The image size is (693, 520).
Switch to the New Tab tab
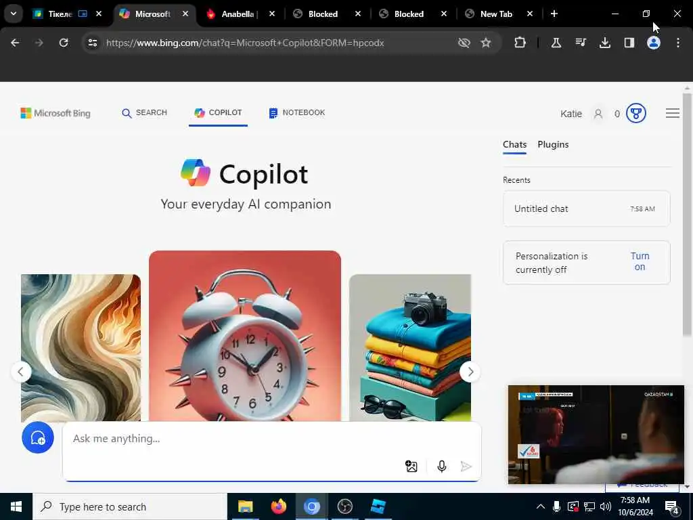click(x=497, y=14)
